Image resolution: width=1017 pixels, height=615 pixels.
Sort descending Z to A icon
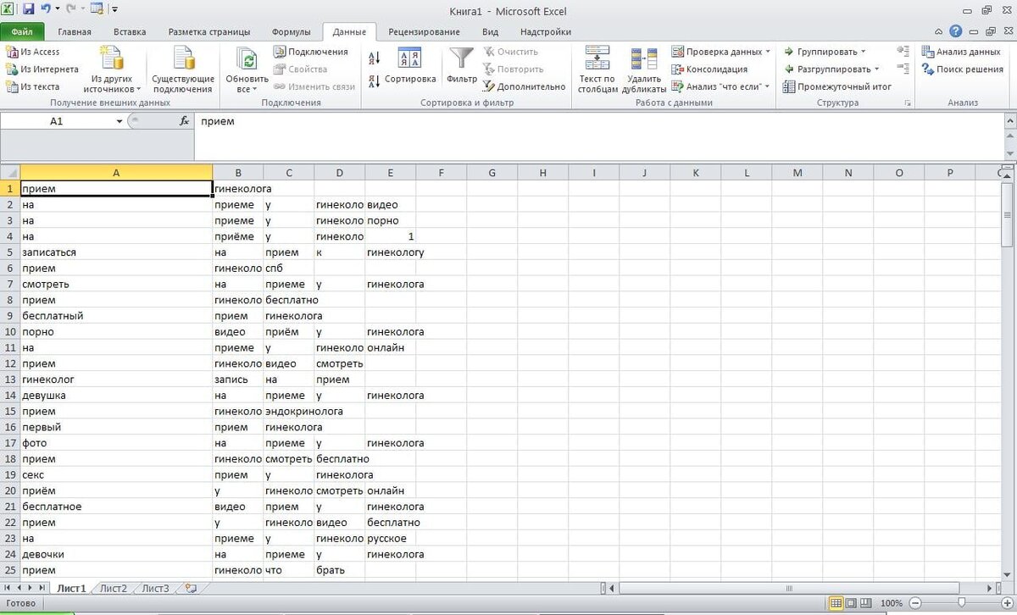coord(375,81)
